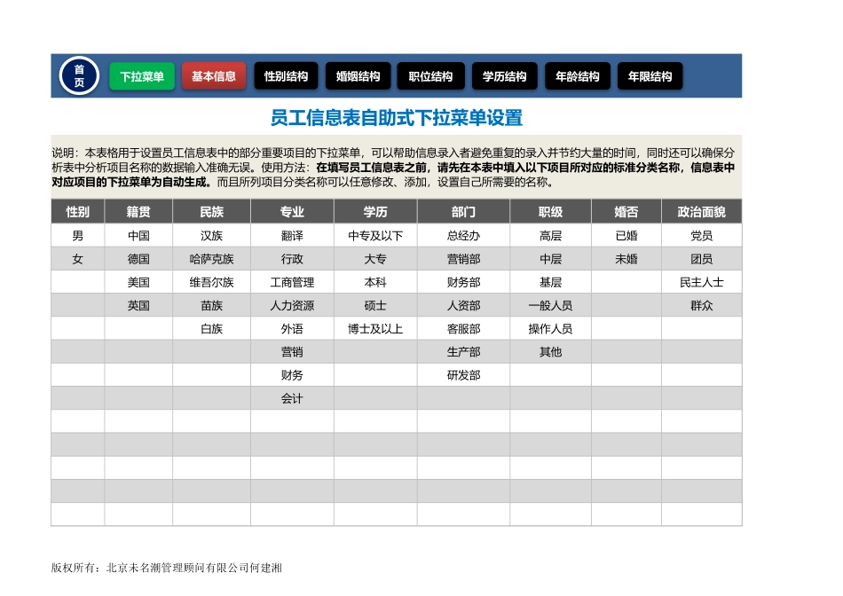Click the 总经办 cell in 部门 column
The image size is (843, 596).
tap(461, 235)
